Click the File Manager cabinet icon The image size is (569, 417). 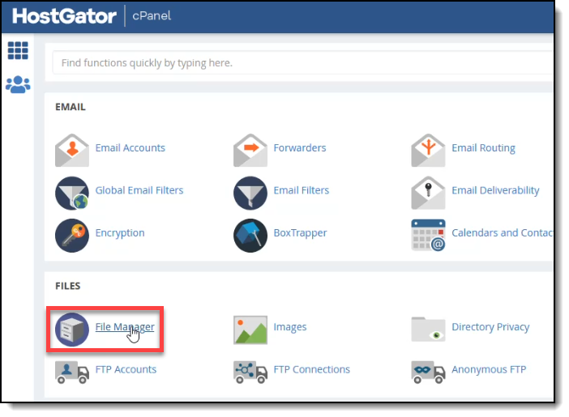(x=72, y=329)
